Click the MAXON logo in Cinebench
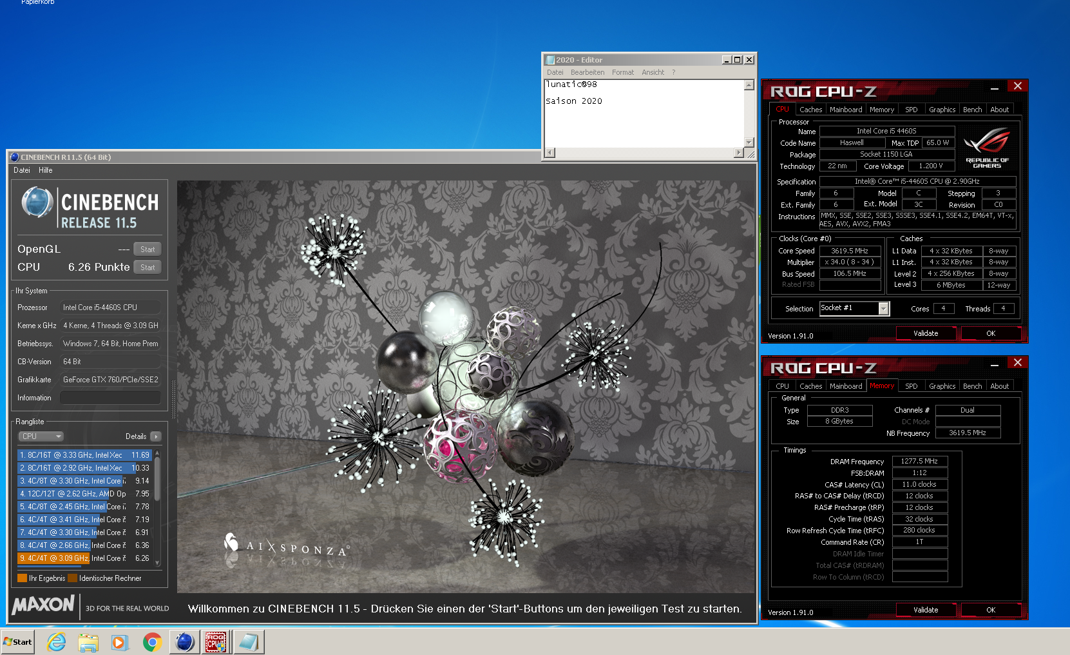Image resolution: width=1070 pixels, height=655 pixels. coord(43,605)
